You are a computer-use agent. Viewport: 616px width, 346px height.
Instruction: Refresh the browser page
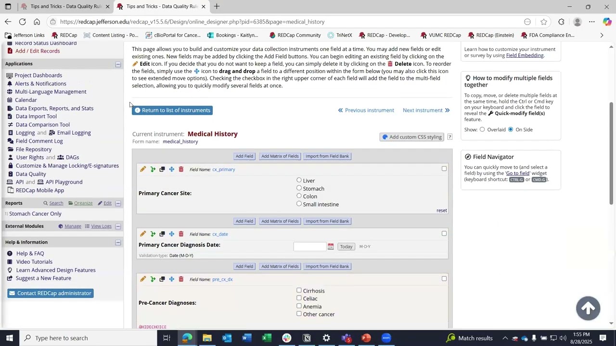pos(22,22)
